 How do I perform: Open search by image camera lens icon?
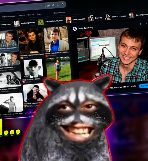(58, 5)
